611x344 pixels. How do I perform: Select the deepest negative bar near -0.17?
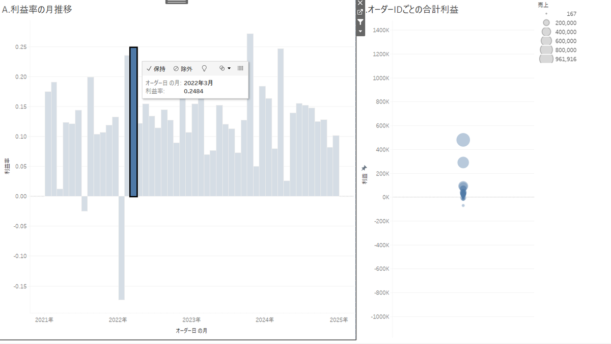(121, 248)
